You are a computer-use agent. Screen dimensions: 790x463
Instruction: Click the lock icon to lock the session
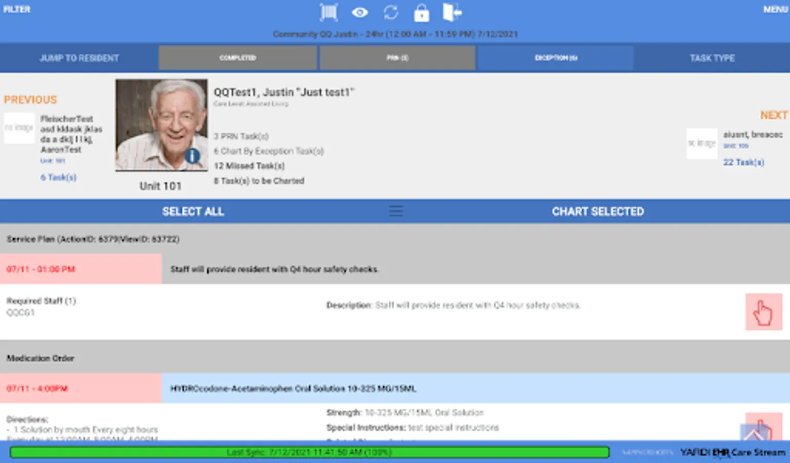(421, 12)
